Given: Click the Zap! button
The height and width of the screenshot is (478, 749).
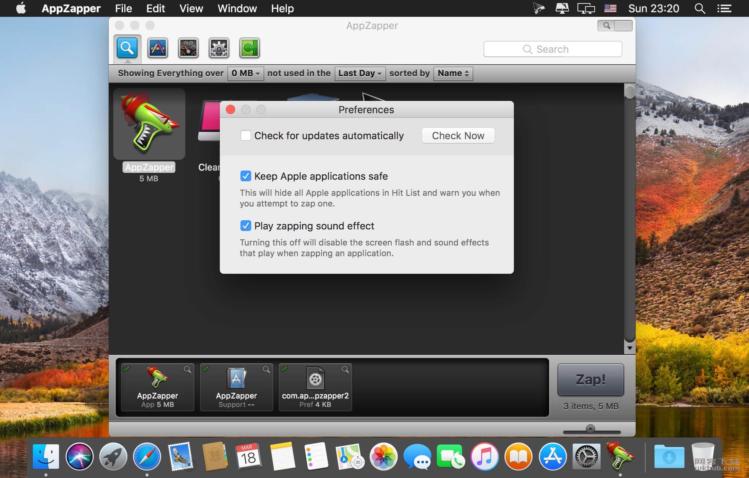Looking at the screenshot, I should click(590, 380).
